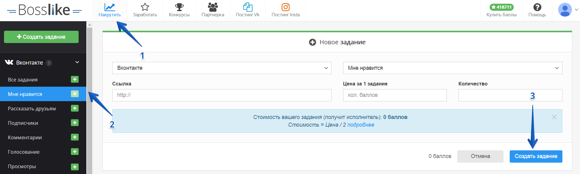
Task: Open the Постинг Insta icon
Action: 286,7
